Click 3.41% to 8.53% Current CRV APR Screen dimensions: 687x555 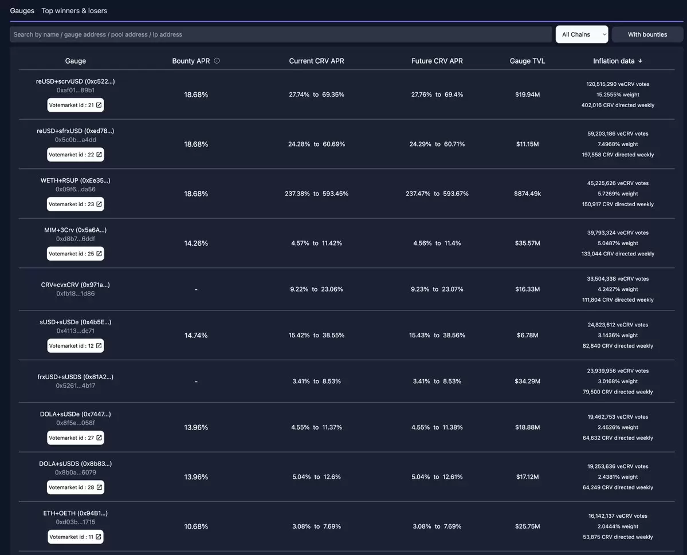pyautogui.click(x=316, y=381)
